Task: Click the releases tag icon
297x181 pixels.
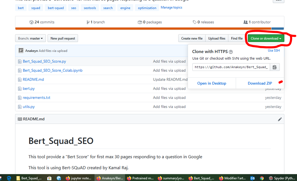Action: pyautogui.click(x=195, y=22)
